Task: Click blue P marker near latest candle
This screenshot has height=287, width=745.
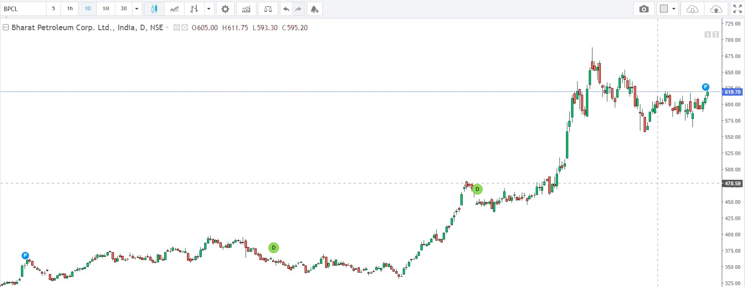Action: [705, 87]
